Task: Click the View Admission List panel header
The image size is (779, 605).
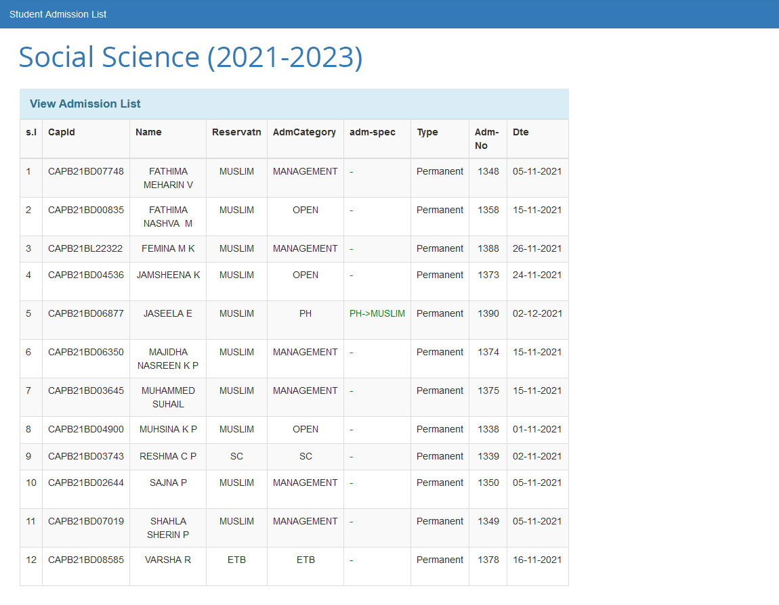Action: (x=85, y=104)
